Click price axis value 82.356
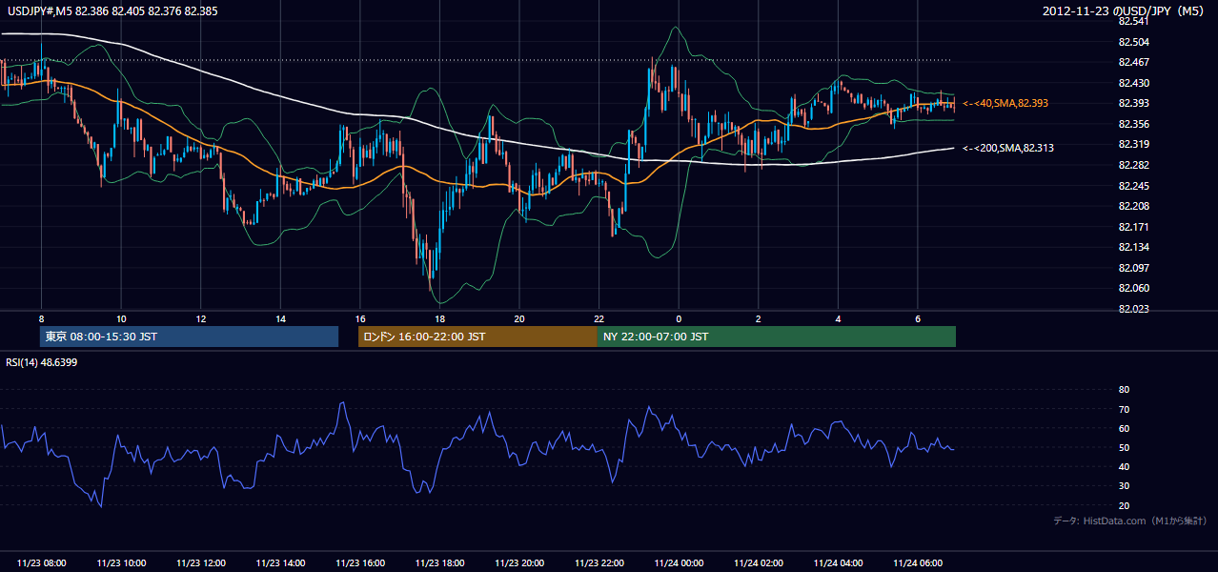Screen dimensions: 1218x572 1132,124
